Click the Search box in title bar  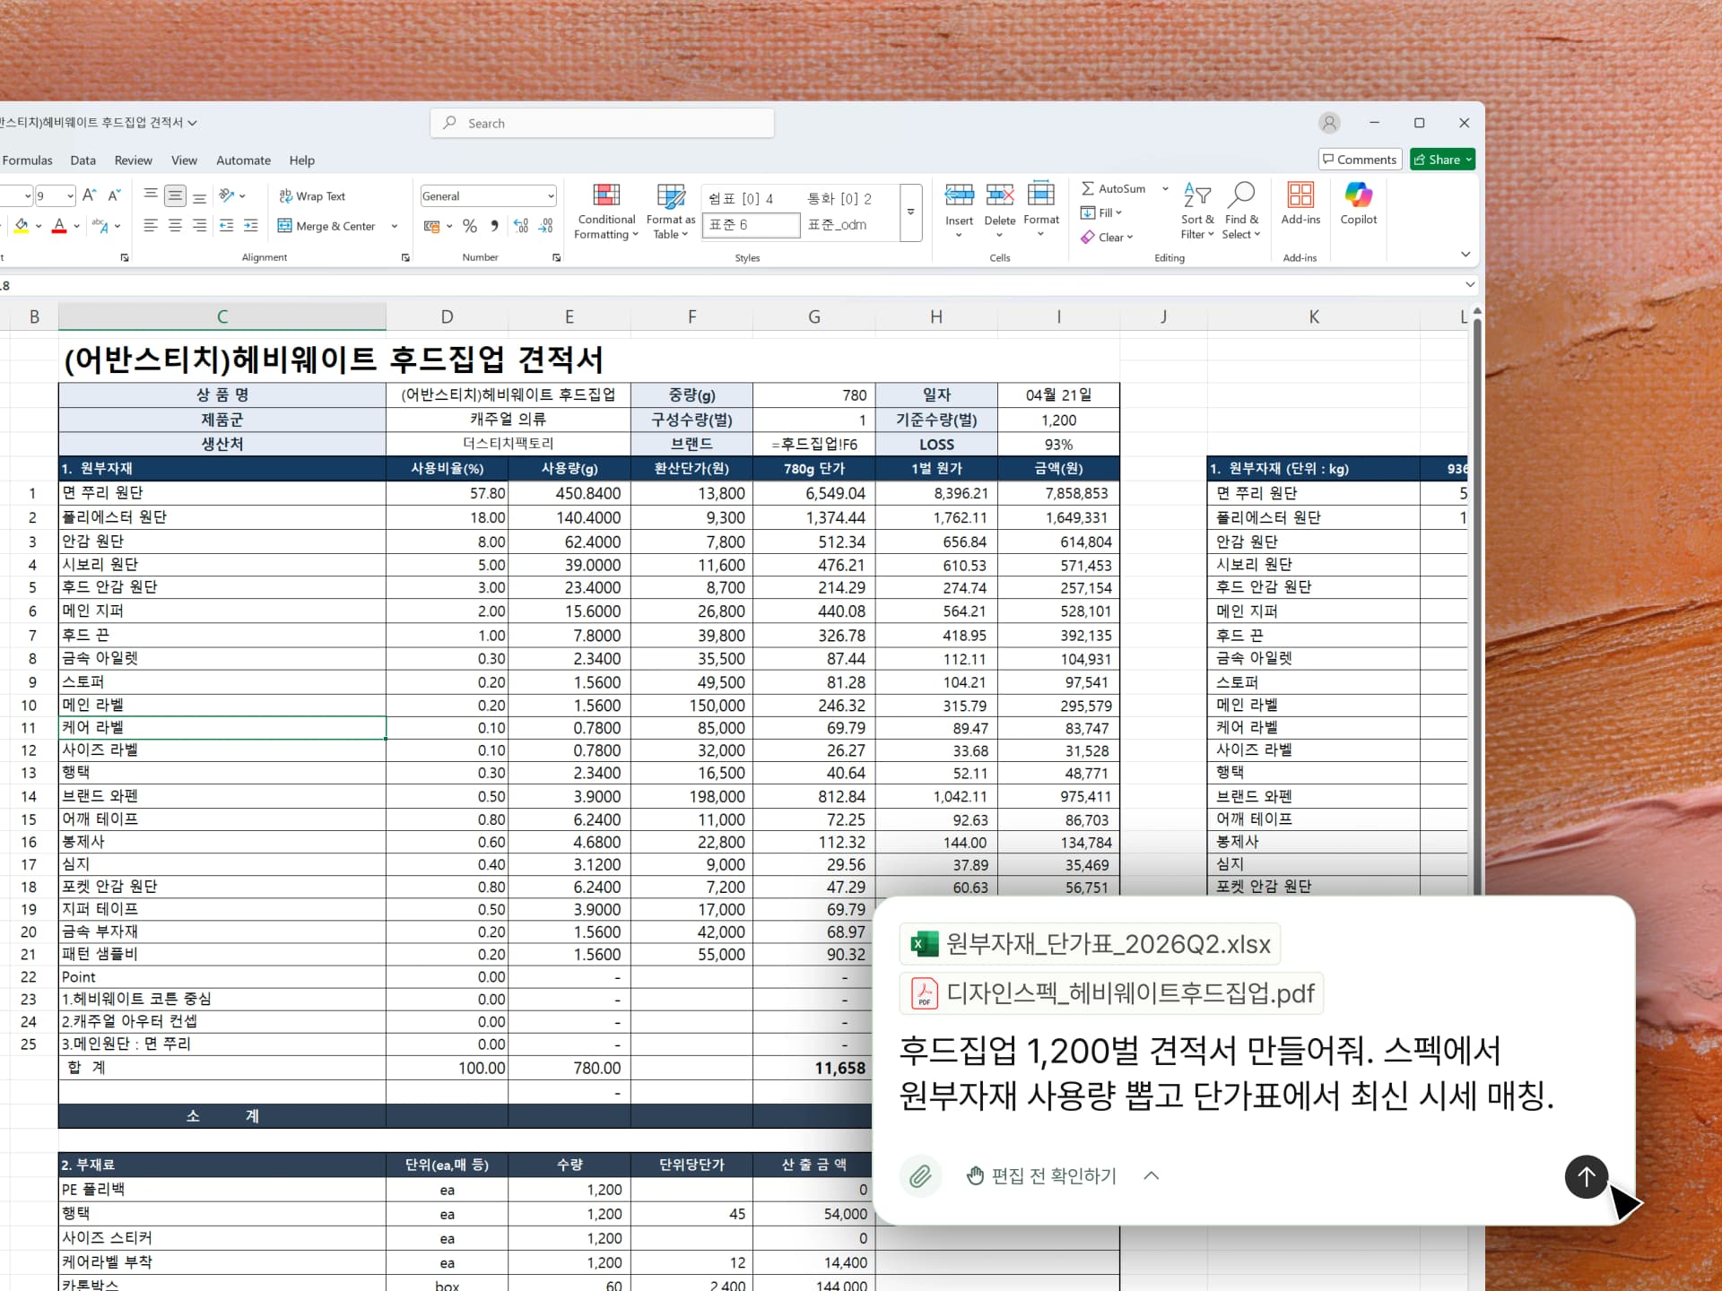(x=603, y=123)
